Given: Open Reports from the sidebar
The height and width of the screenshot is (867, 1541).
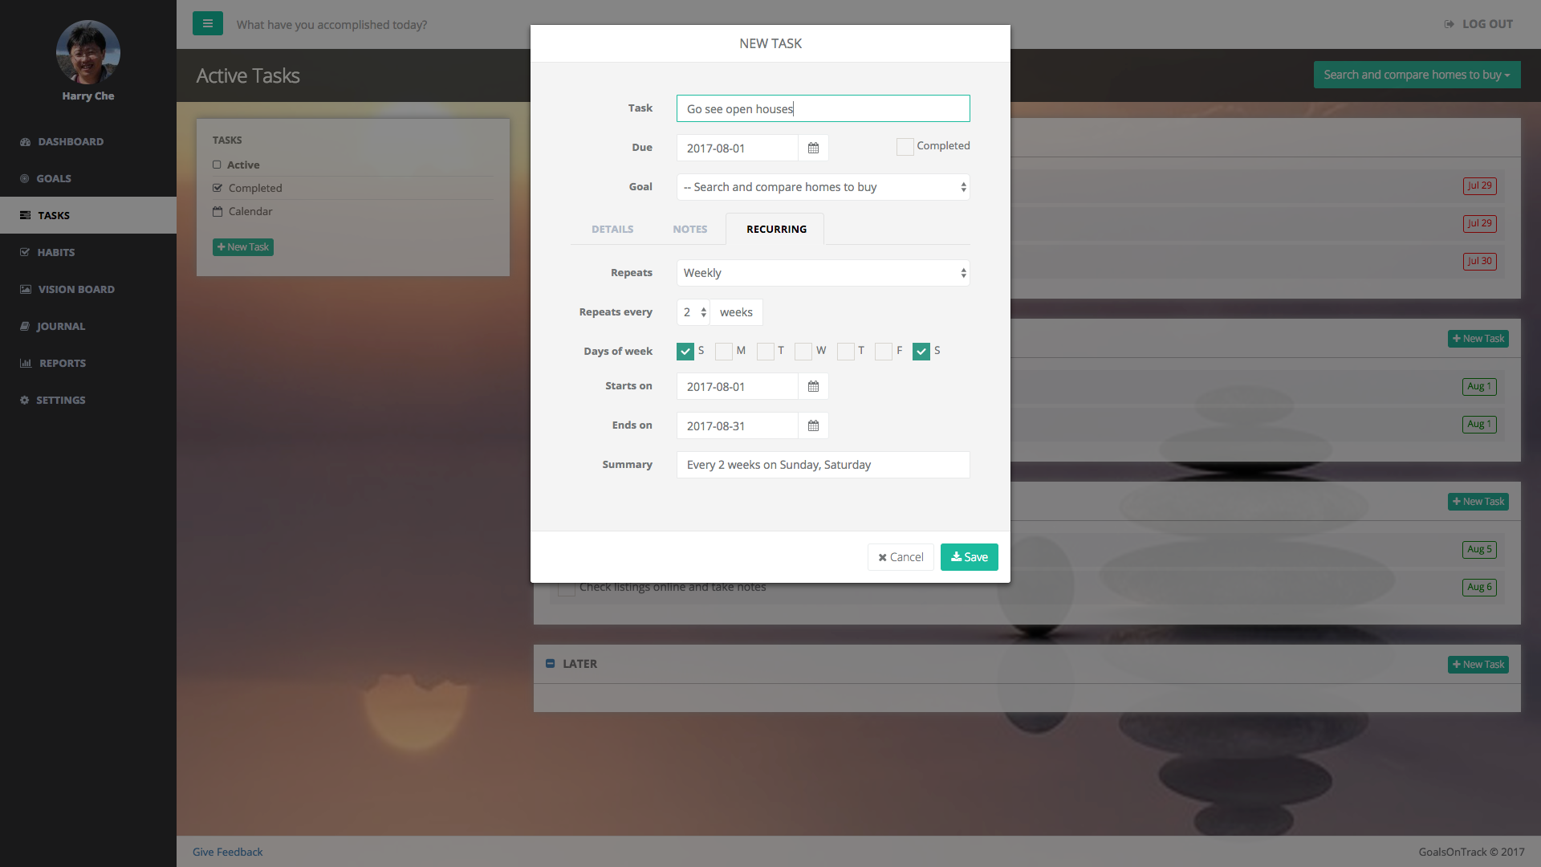Looking at the screenshot, I should click(62, 363).
